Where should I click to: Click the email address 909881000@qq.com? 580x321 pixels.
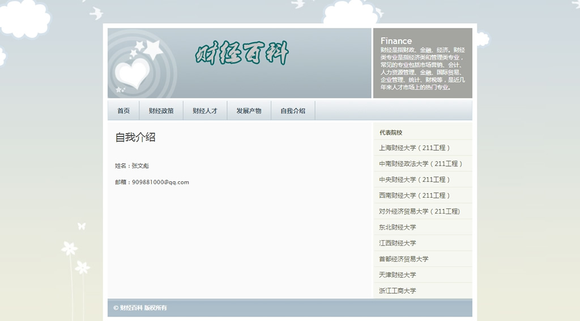pos(160,183)
